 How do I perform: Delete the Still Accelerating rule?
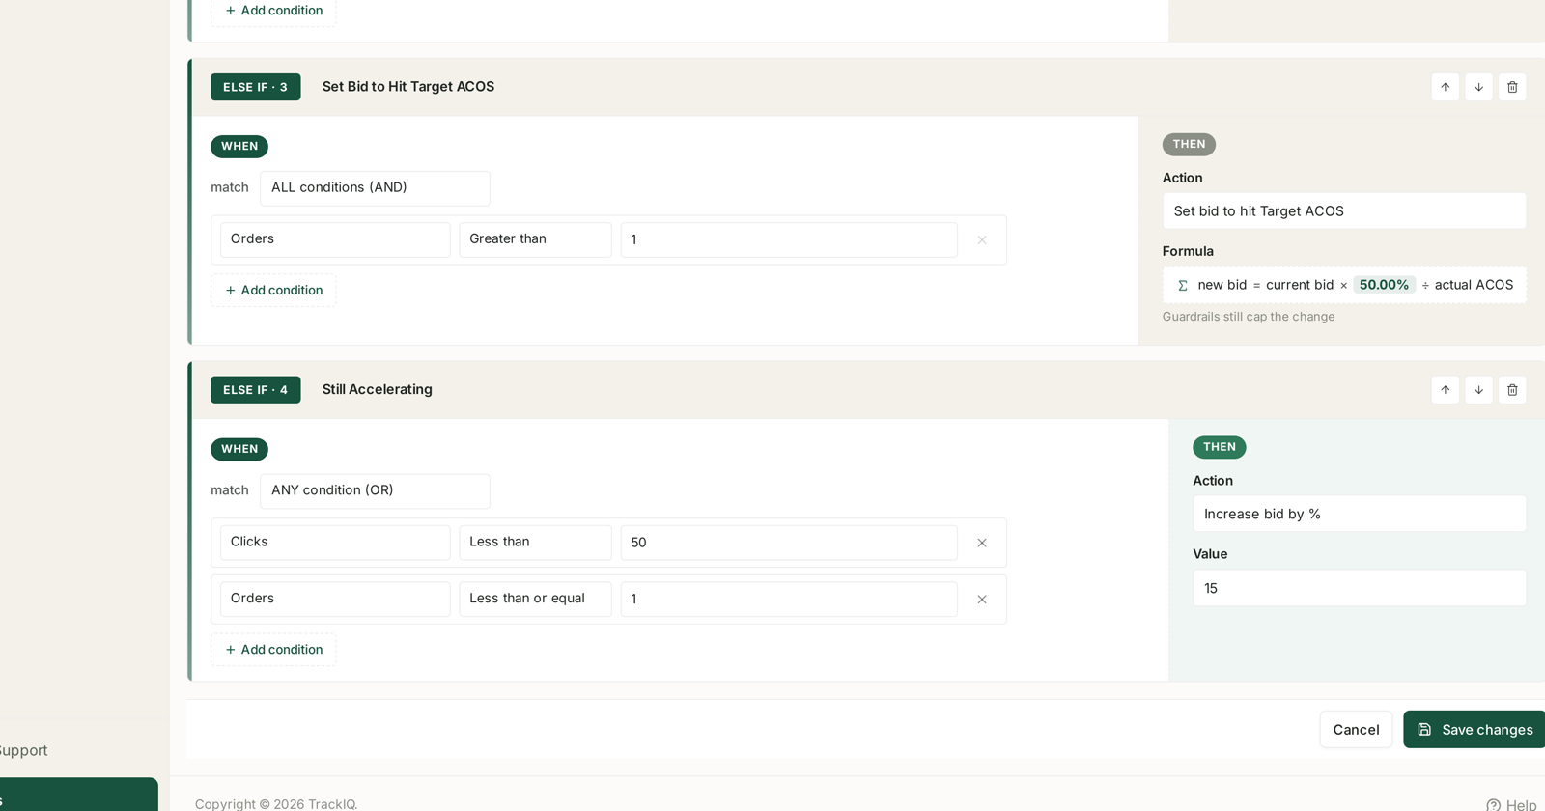click(x=1512, y=390)
